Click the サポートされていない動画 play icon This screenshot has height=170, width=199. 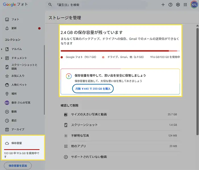click(66, 157)
